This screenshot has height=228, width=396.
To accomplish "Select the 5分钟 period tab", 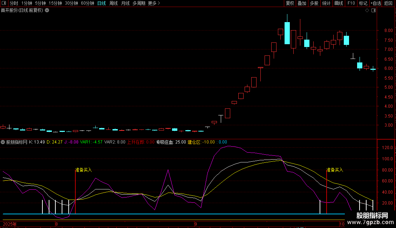I will (40, 3).
